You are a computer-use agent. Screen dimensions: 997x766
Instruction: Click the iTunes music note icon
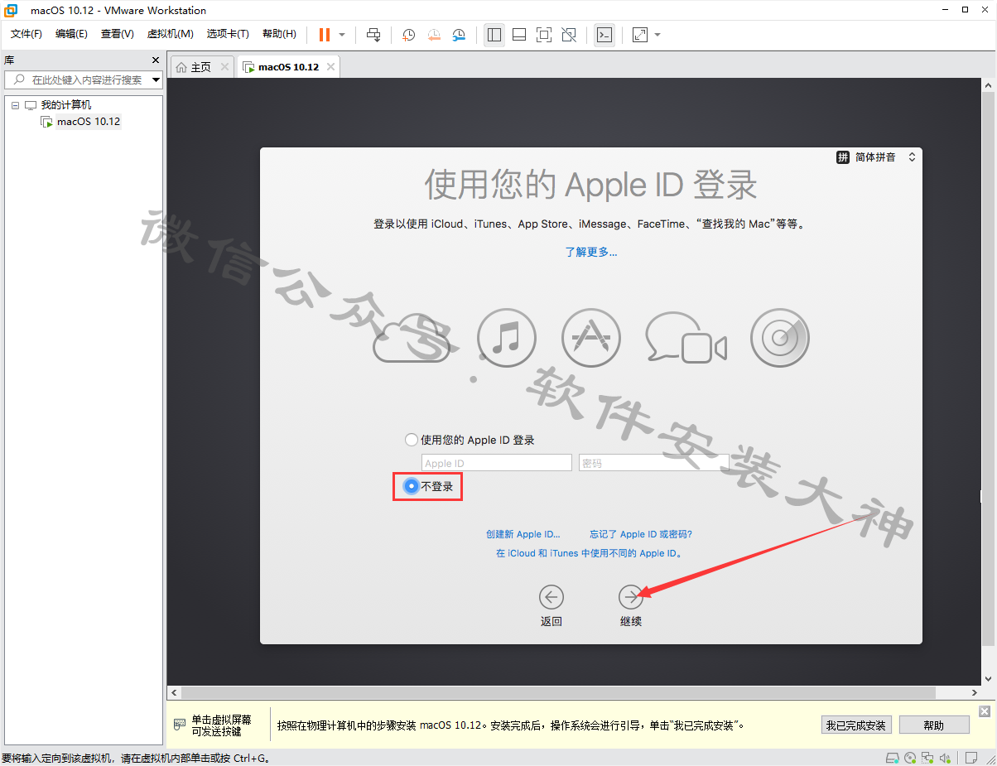[x=507, y=338]
